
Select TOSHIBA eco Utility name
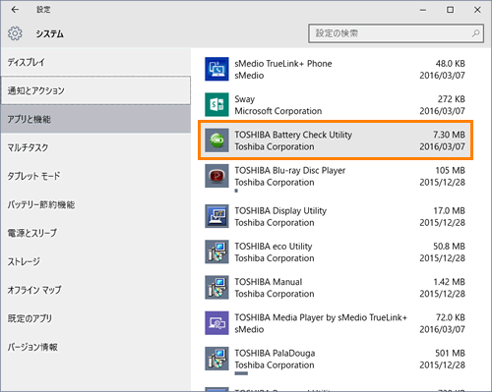tap(274, 247)
